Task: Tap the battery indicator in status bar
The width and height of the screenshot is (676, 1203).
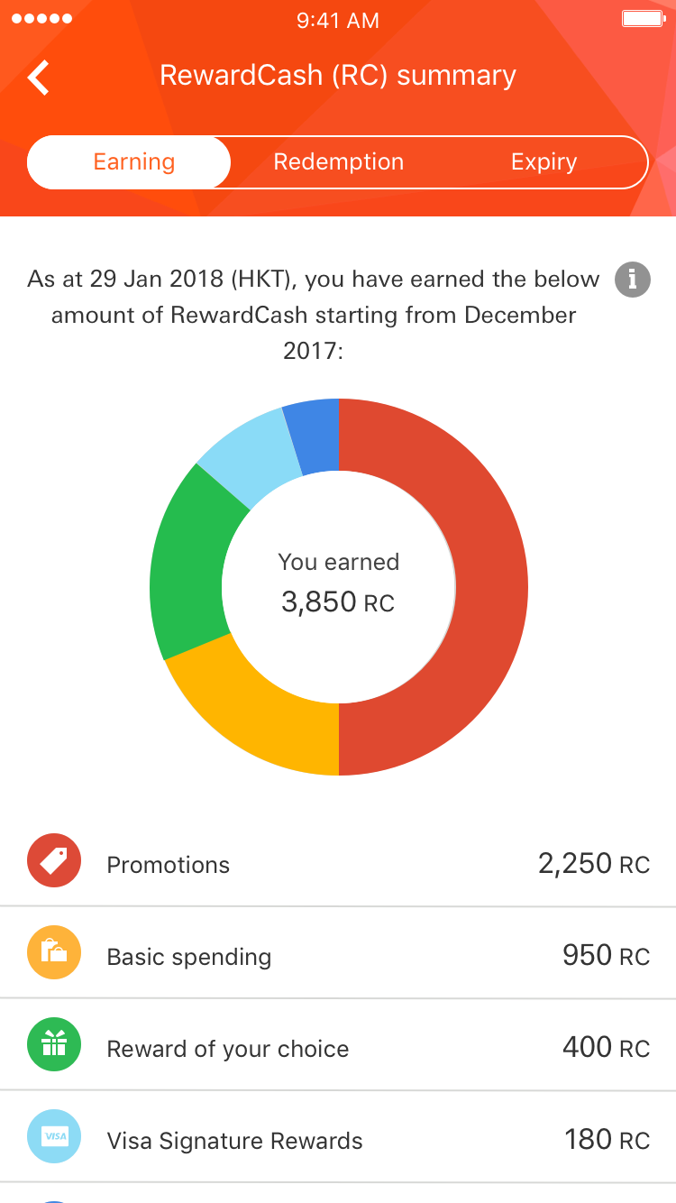Action: point(643,20)
